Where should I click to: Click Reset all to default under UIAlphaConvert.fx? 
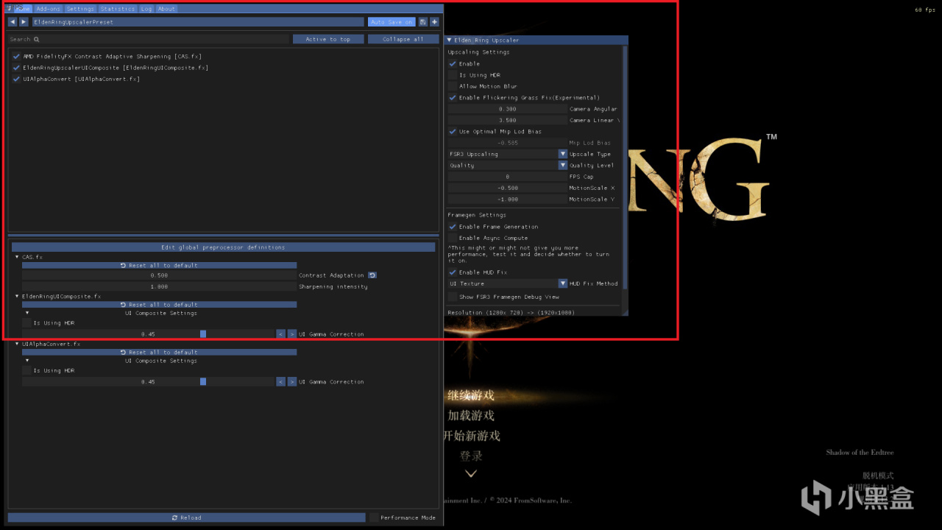(160, 353)
